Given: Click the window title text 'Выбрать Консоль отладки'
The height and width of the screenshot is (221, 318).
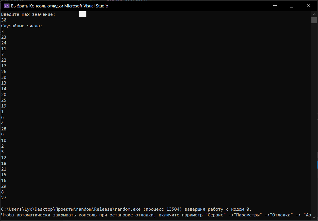Looking at the screenshot, I should 37,6.
